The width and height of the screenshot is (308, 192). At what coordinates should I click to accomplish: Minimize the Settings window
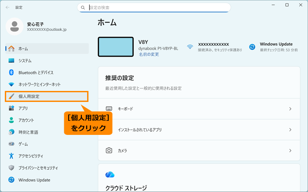[273, 5]
